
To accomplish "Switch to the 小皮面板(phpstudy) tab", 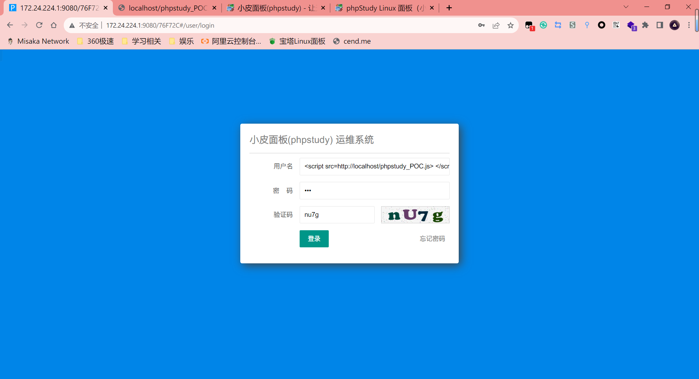I will pyautogui.click(x=276, y=8).
